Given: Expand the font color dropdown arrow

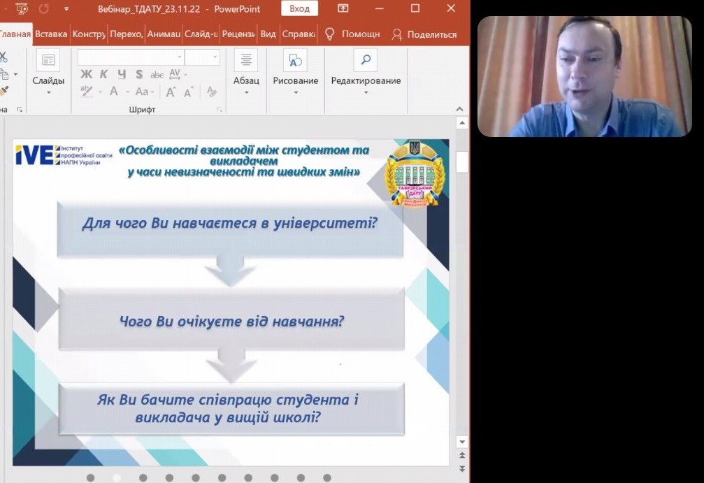Looking at the screenshot, I should (127, 92).
